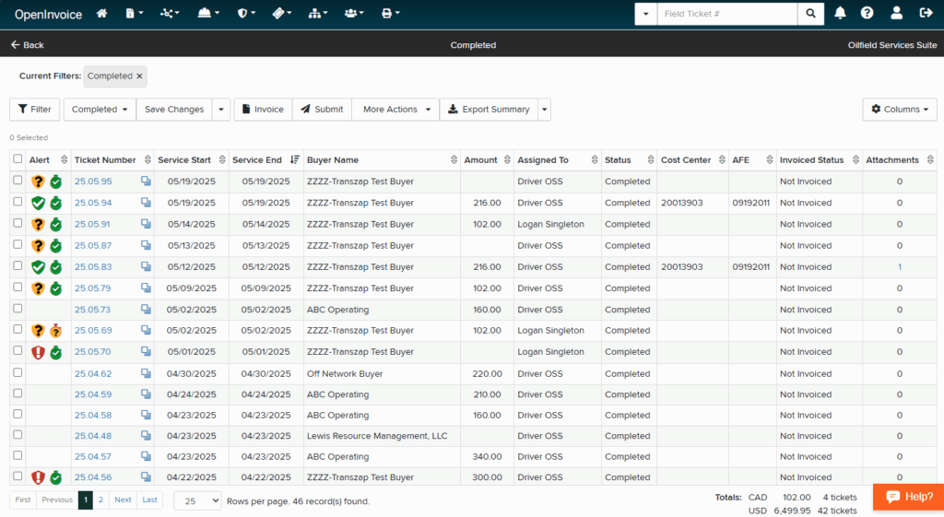Go to page 2 of results
Screen dimensions: 944x517
click(100, 500)
